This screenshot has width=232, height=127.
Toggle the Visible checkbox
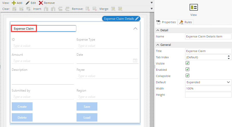[x=187, y=63]
